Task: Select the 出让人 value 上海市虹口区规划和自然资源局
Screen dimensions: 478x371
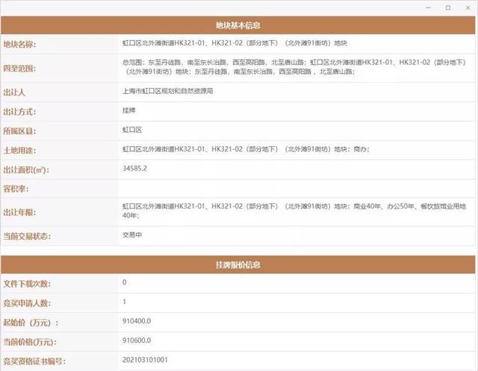Action: pos(167,91)
